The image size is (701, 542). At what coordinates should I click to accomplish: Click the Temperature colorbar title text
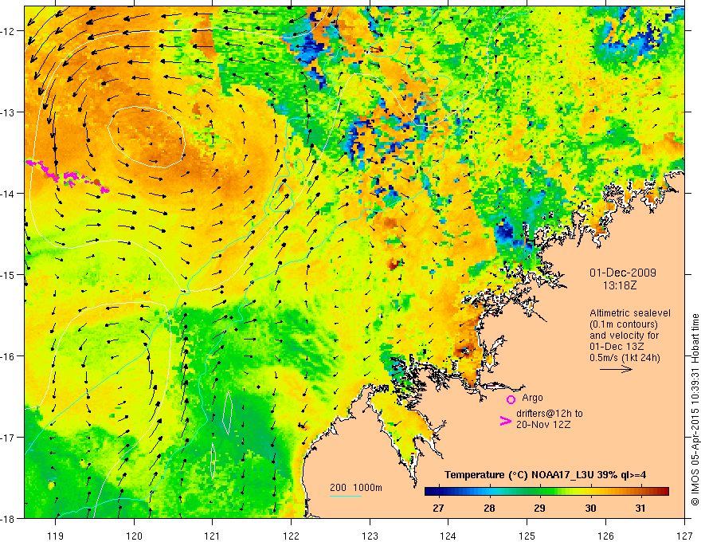(545, 475)
